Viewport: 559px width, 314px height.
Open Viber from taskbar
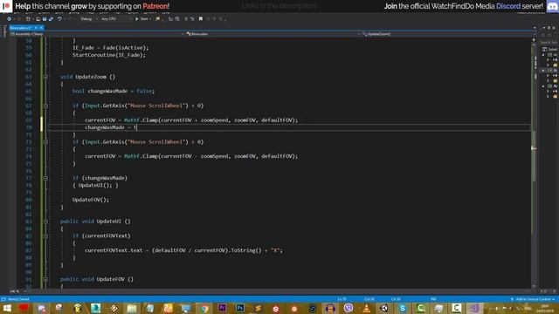click(348, 308)
